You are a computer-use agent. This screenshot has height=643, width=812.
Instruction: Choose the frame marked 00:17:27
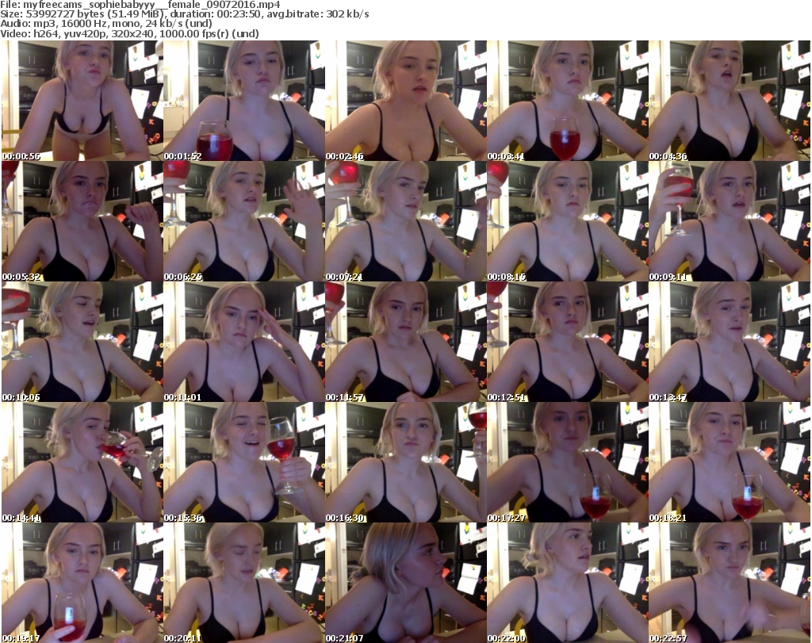[x=568, y=462]
